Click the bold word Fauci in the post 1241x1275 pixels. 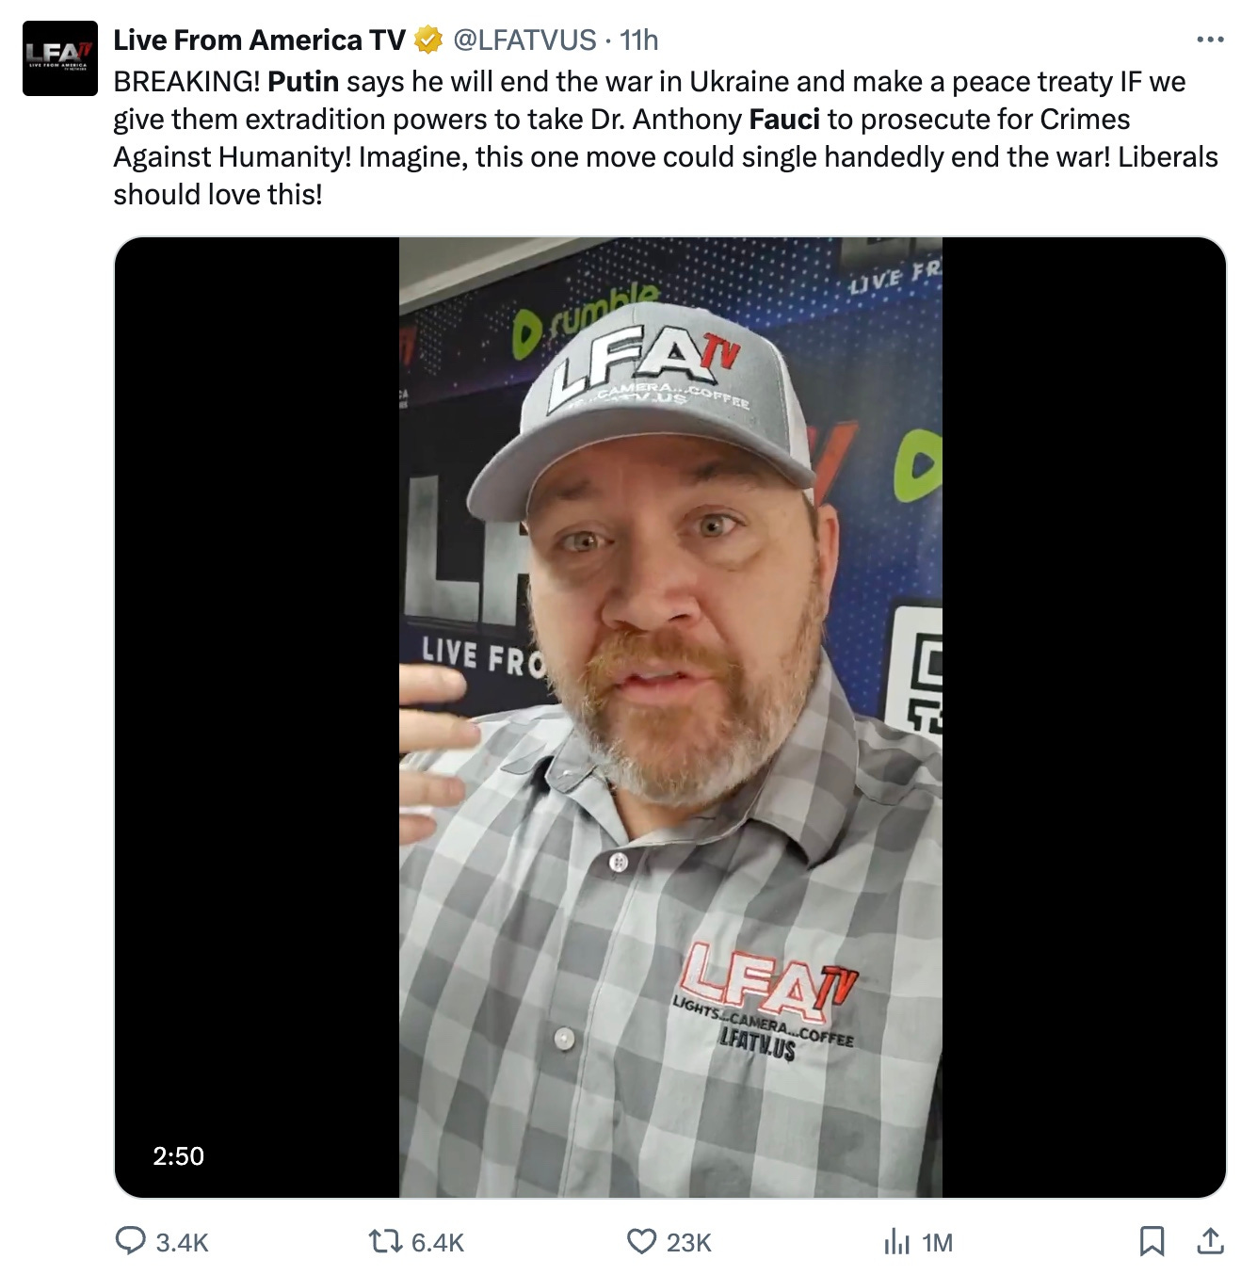click(x=785, y=119)
